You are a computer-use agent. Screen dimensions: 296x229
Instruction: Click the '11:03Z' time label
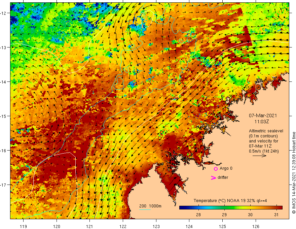262,122
